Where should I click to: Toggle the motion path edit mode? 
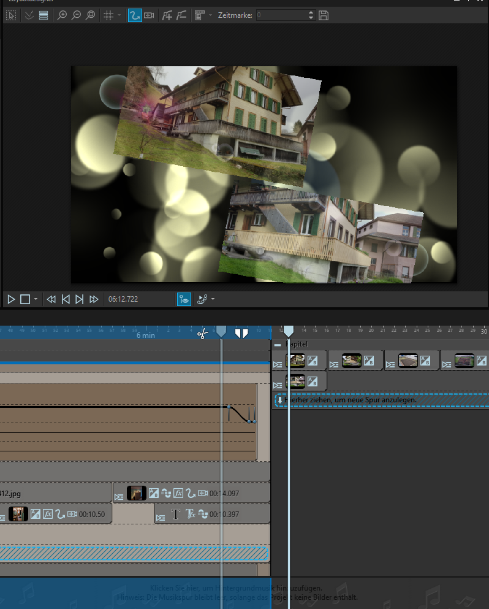pos(134,15)
